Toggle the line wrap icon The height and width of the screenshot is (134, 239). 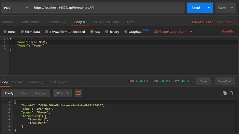tap(78, 93)
